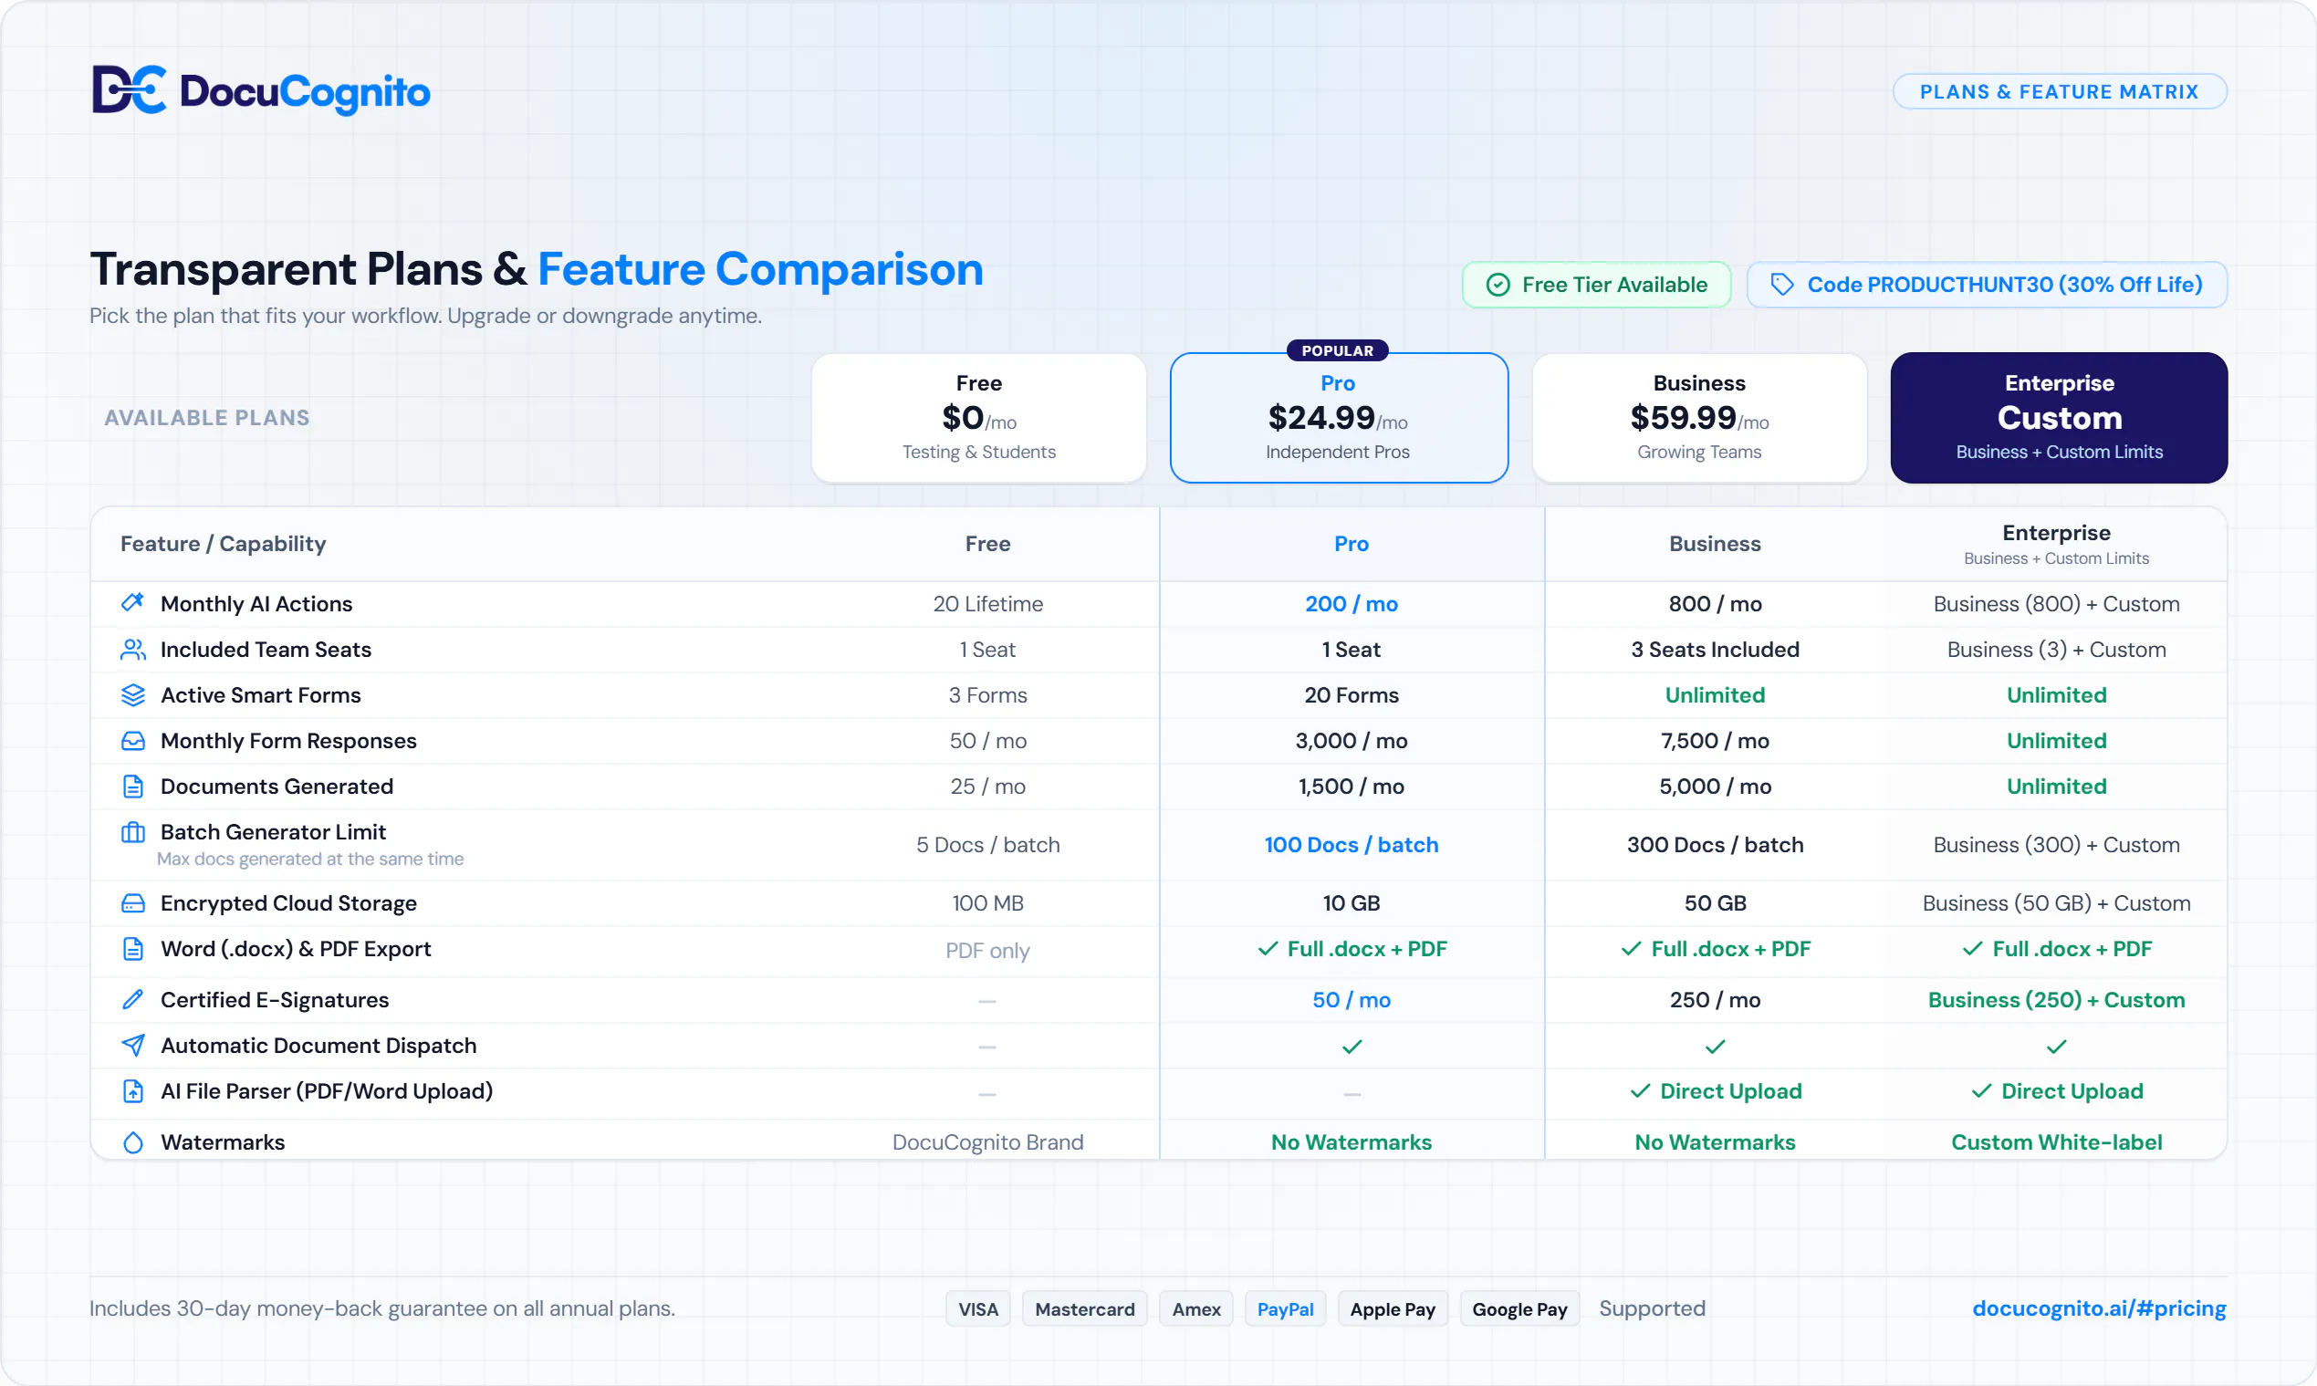2317x1386 pixels.
Task: Click the Word & PDF Export file icon
Action: click(132, 949)
